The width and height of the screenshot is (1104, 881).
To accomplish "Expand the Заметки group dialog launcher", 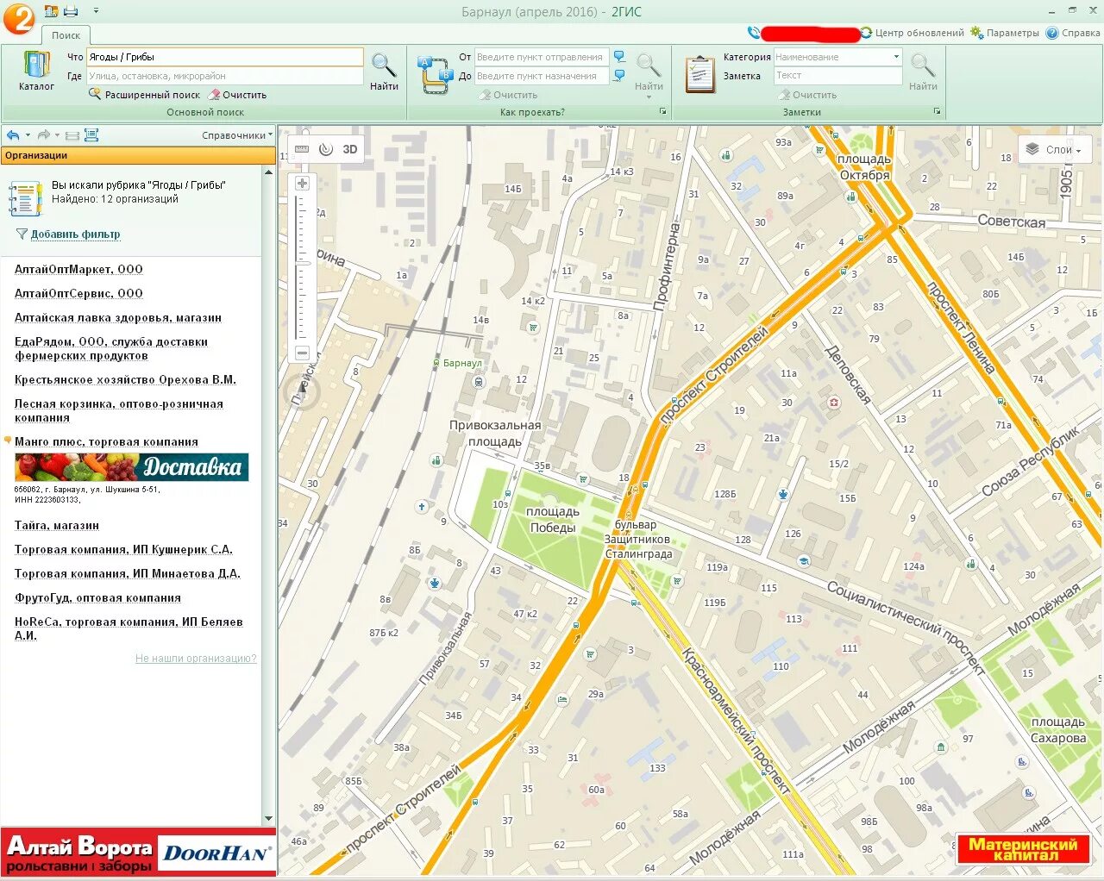I will point(937,112).
